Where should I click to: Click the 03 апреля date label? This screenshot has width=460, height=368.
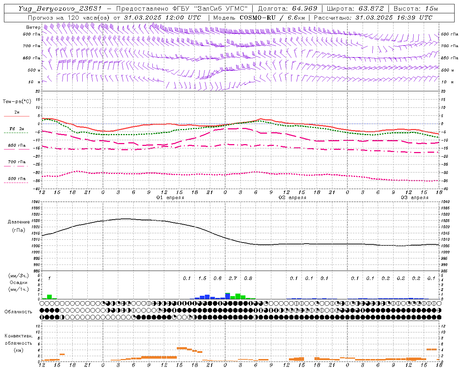(415, 198)
